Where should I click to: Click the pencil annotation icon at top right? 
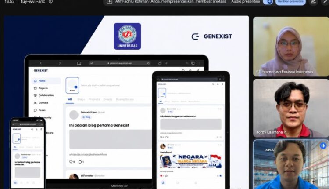tap(325, 2)
